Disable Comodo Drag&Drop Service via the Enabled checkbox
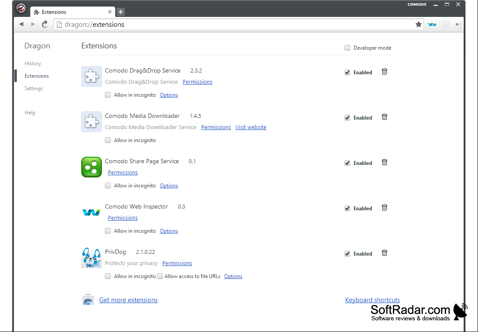Viewport: 478px width, 332px height. point(347,72)
